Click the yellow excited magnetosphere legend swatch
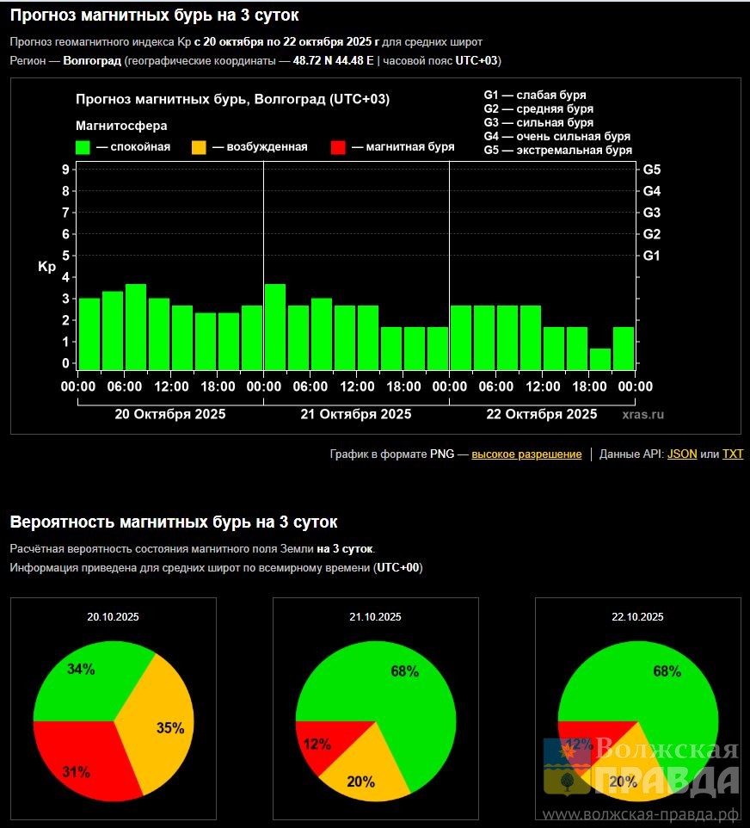Viewport: 750px width, 828px height. click(198, 147)
